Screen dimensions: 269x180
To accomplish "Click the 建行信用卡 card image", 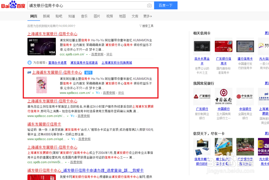I will (x=245, y=46).
